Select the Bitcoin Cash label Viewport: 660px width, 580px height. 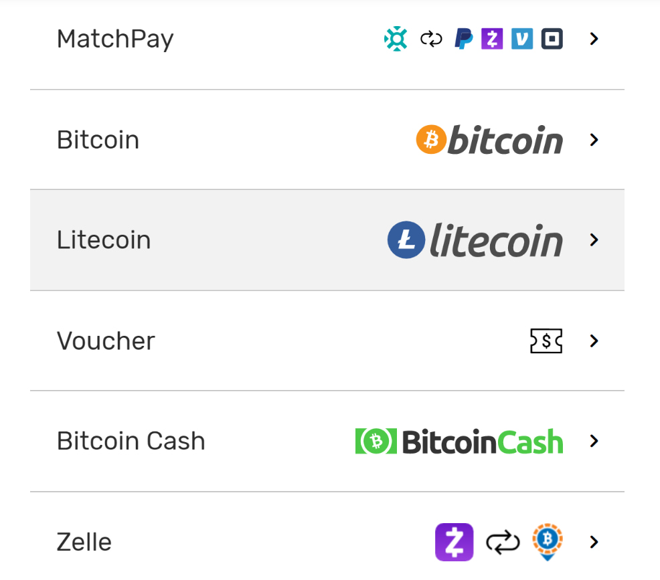(x=131, y=442)
